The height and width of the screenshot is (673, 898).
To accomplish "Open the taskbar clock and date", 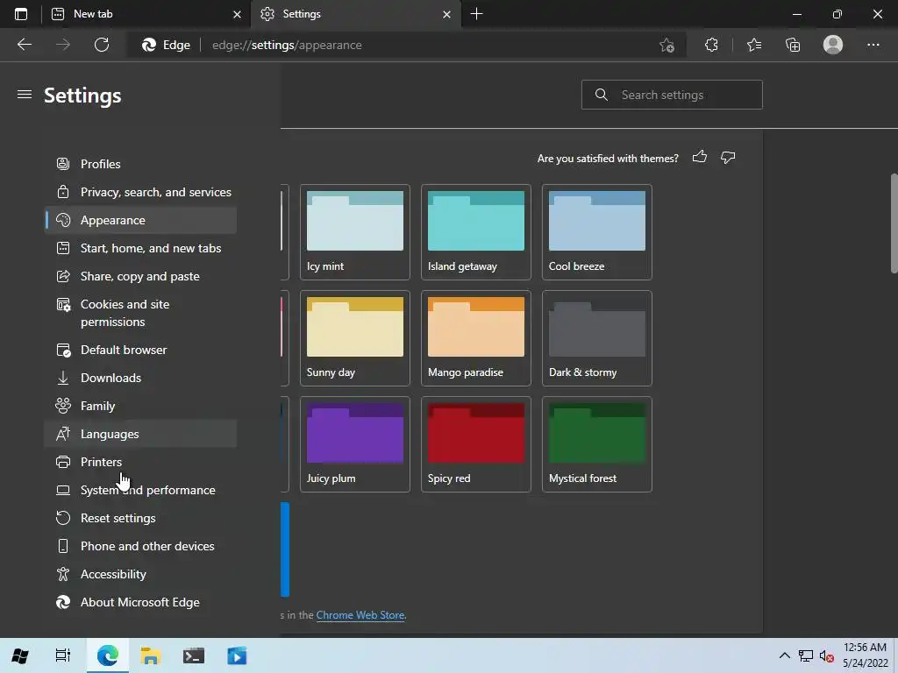I will tap(865, 655).
